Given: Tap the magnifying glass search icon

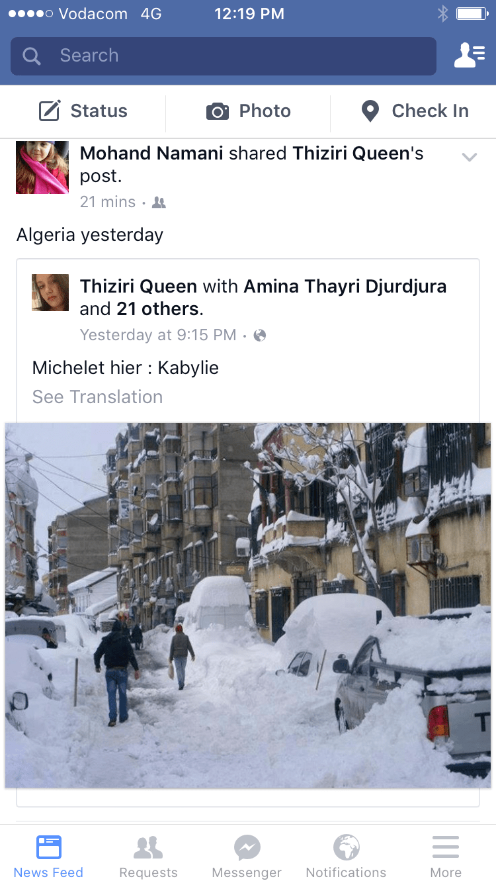Looking at the screenshot, I should point(32,56).
